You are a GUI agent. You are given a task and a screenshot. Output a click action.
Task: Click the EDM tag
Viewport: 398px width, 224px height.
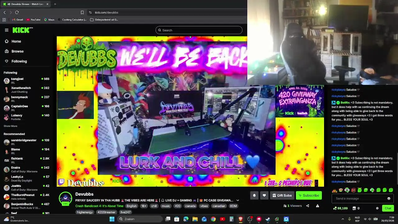234,206
